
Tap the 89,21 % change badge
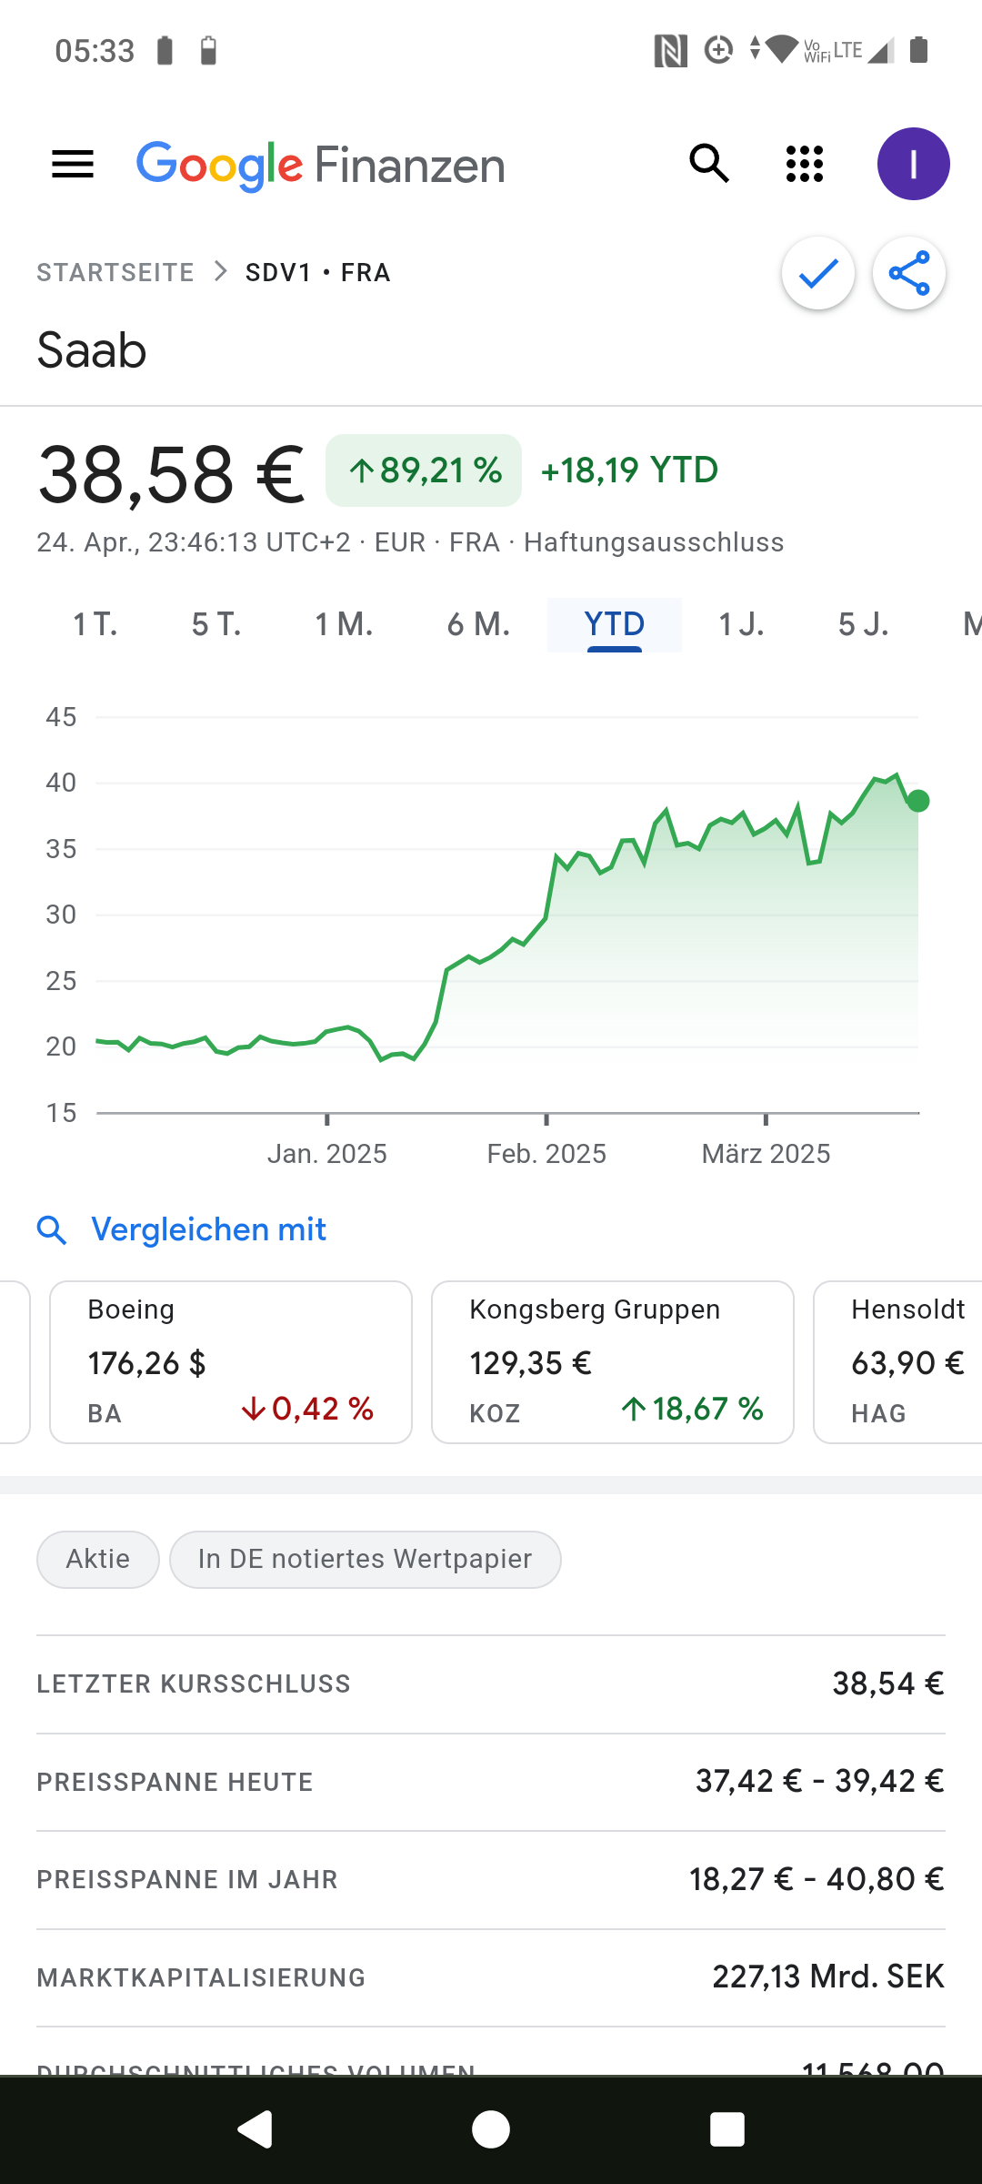click(x=424, y=470)
